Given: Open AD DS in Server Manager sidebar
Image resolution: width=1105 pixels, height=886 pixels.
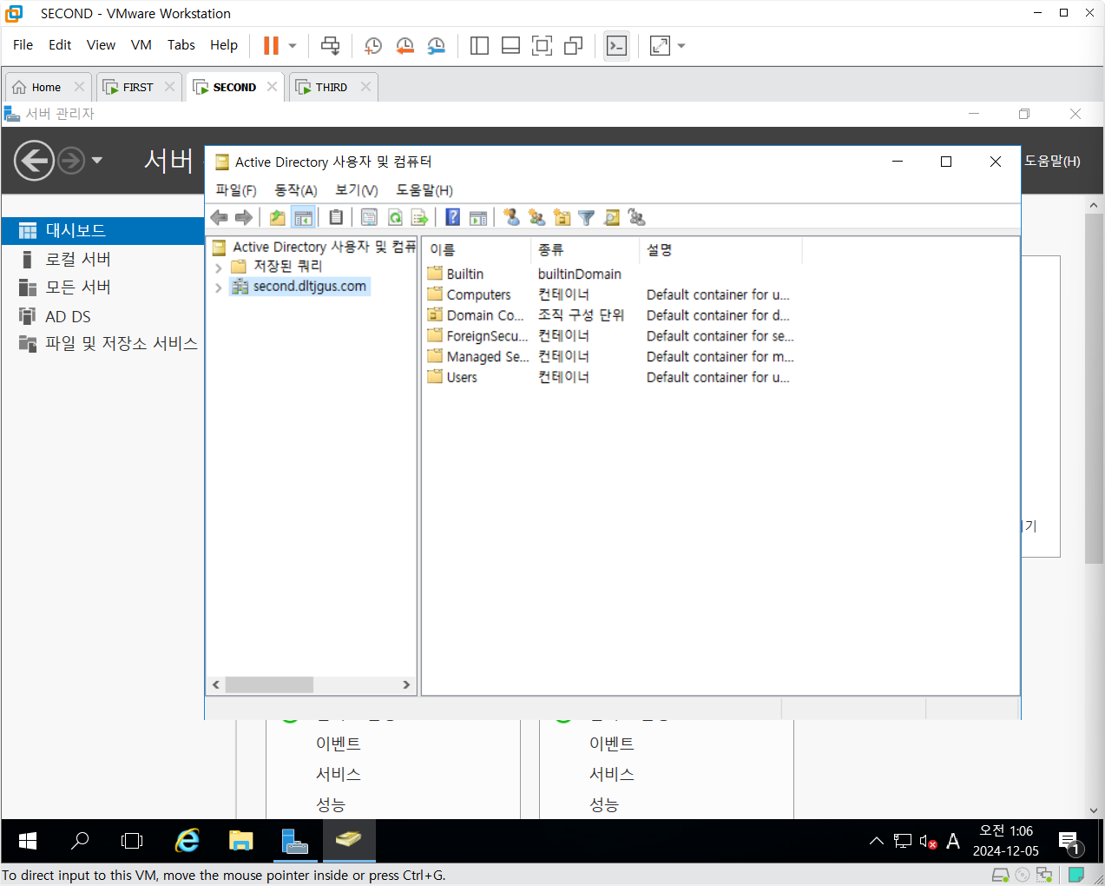Looking at the screenshot, I should coord(68,316).
